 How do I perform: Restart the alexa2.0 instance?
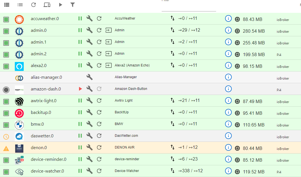(x=99, y=65)
